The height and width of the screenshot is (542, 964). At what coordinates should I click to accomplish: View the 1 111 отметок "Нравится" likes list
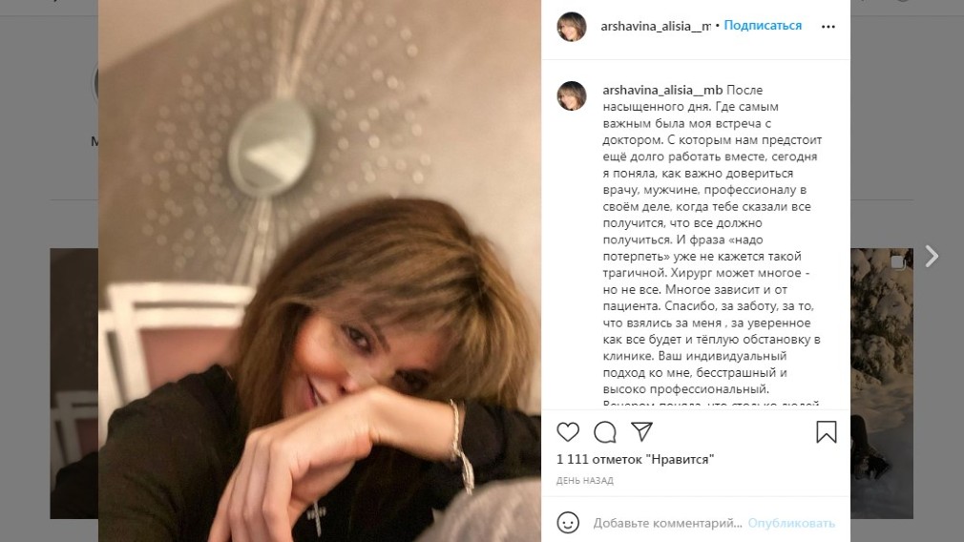(x=635, y=459)
